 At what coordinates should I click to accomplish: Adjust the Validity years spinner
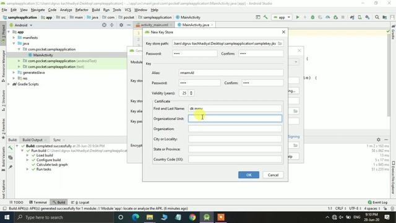(191, 93)
